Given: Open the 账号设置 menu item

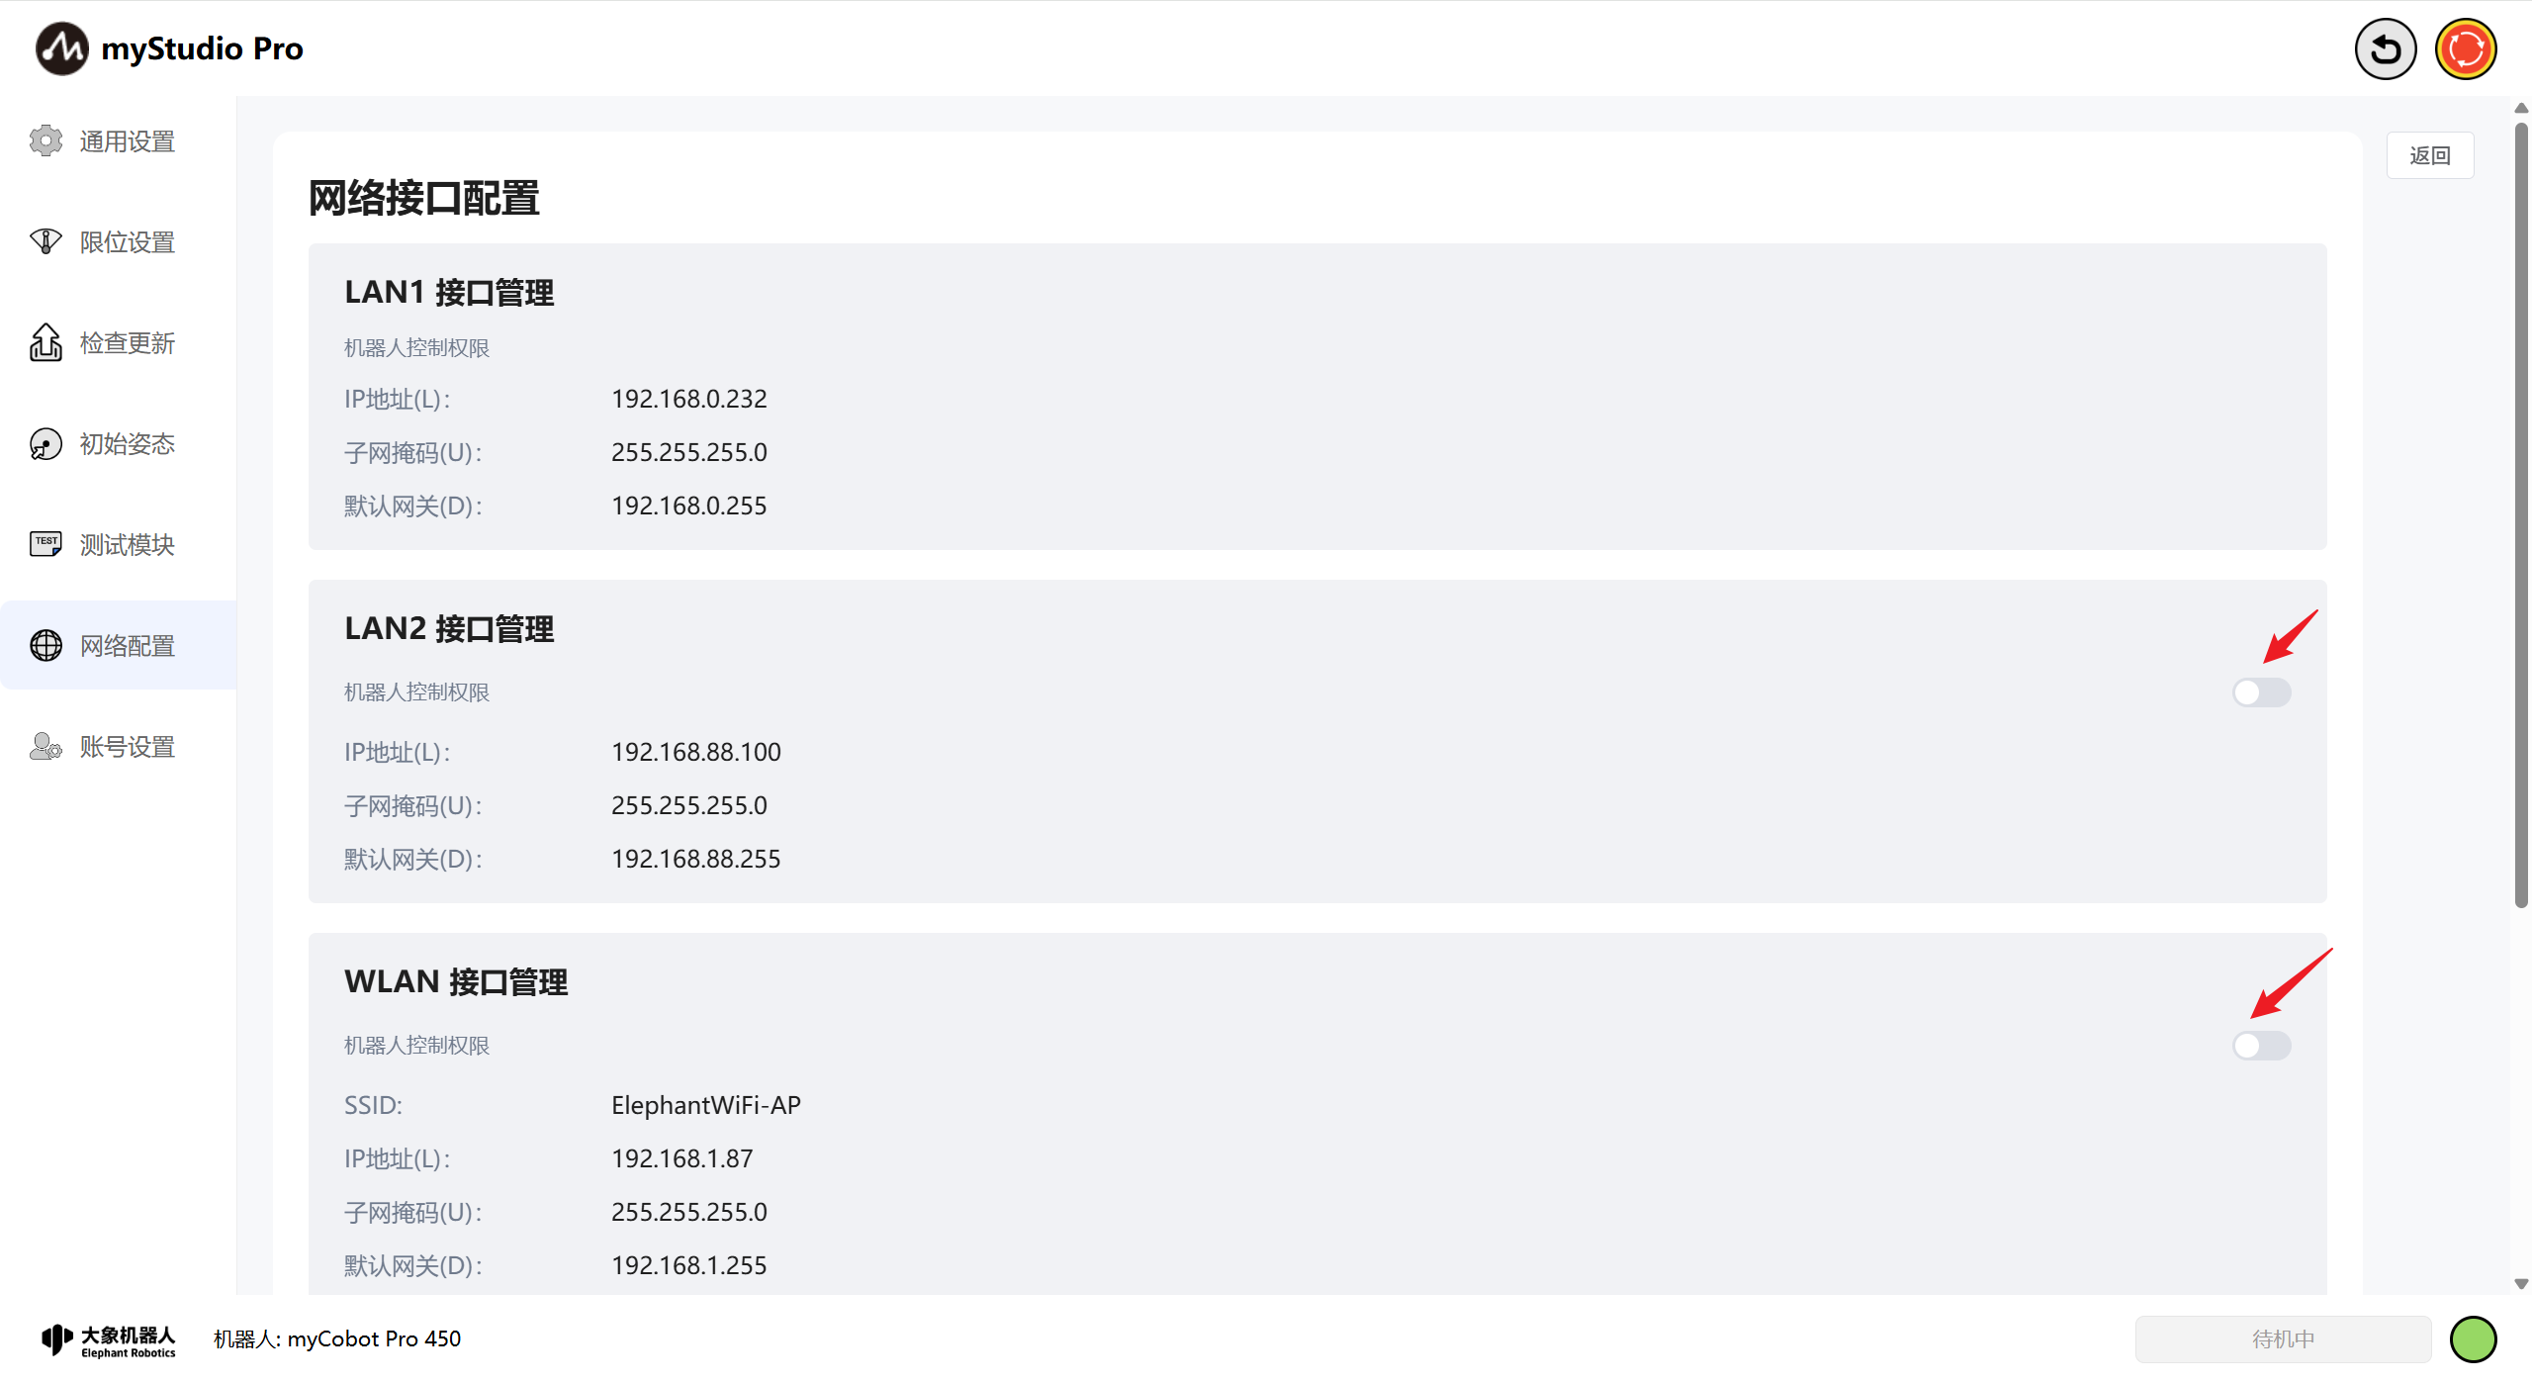Looking at the screenshot, I should [127, 747].
